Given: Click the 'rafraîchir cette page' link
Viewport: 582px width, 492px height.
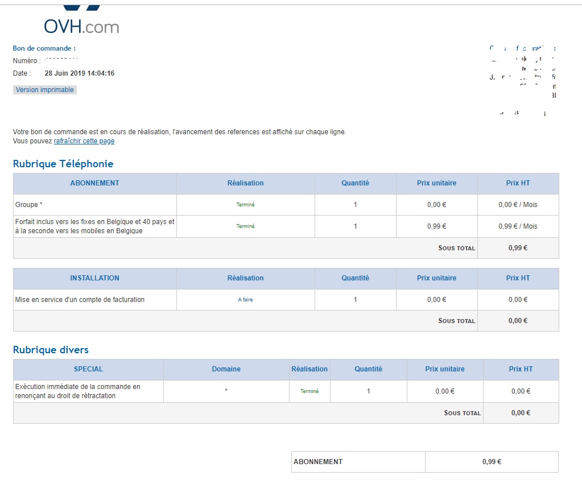Looking at the screenshot, I should pyautogui.click(x=84, y=141).
